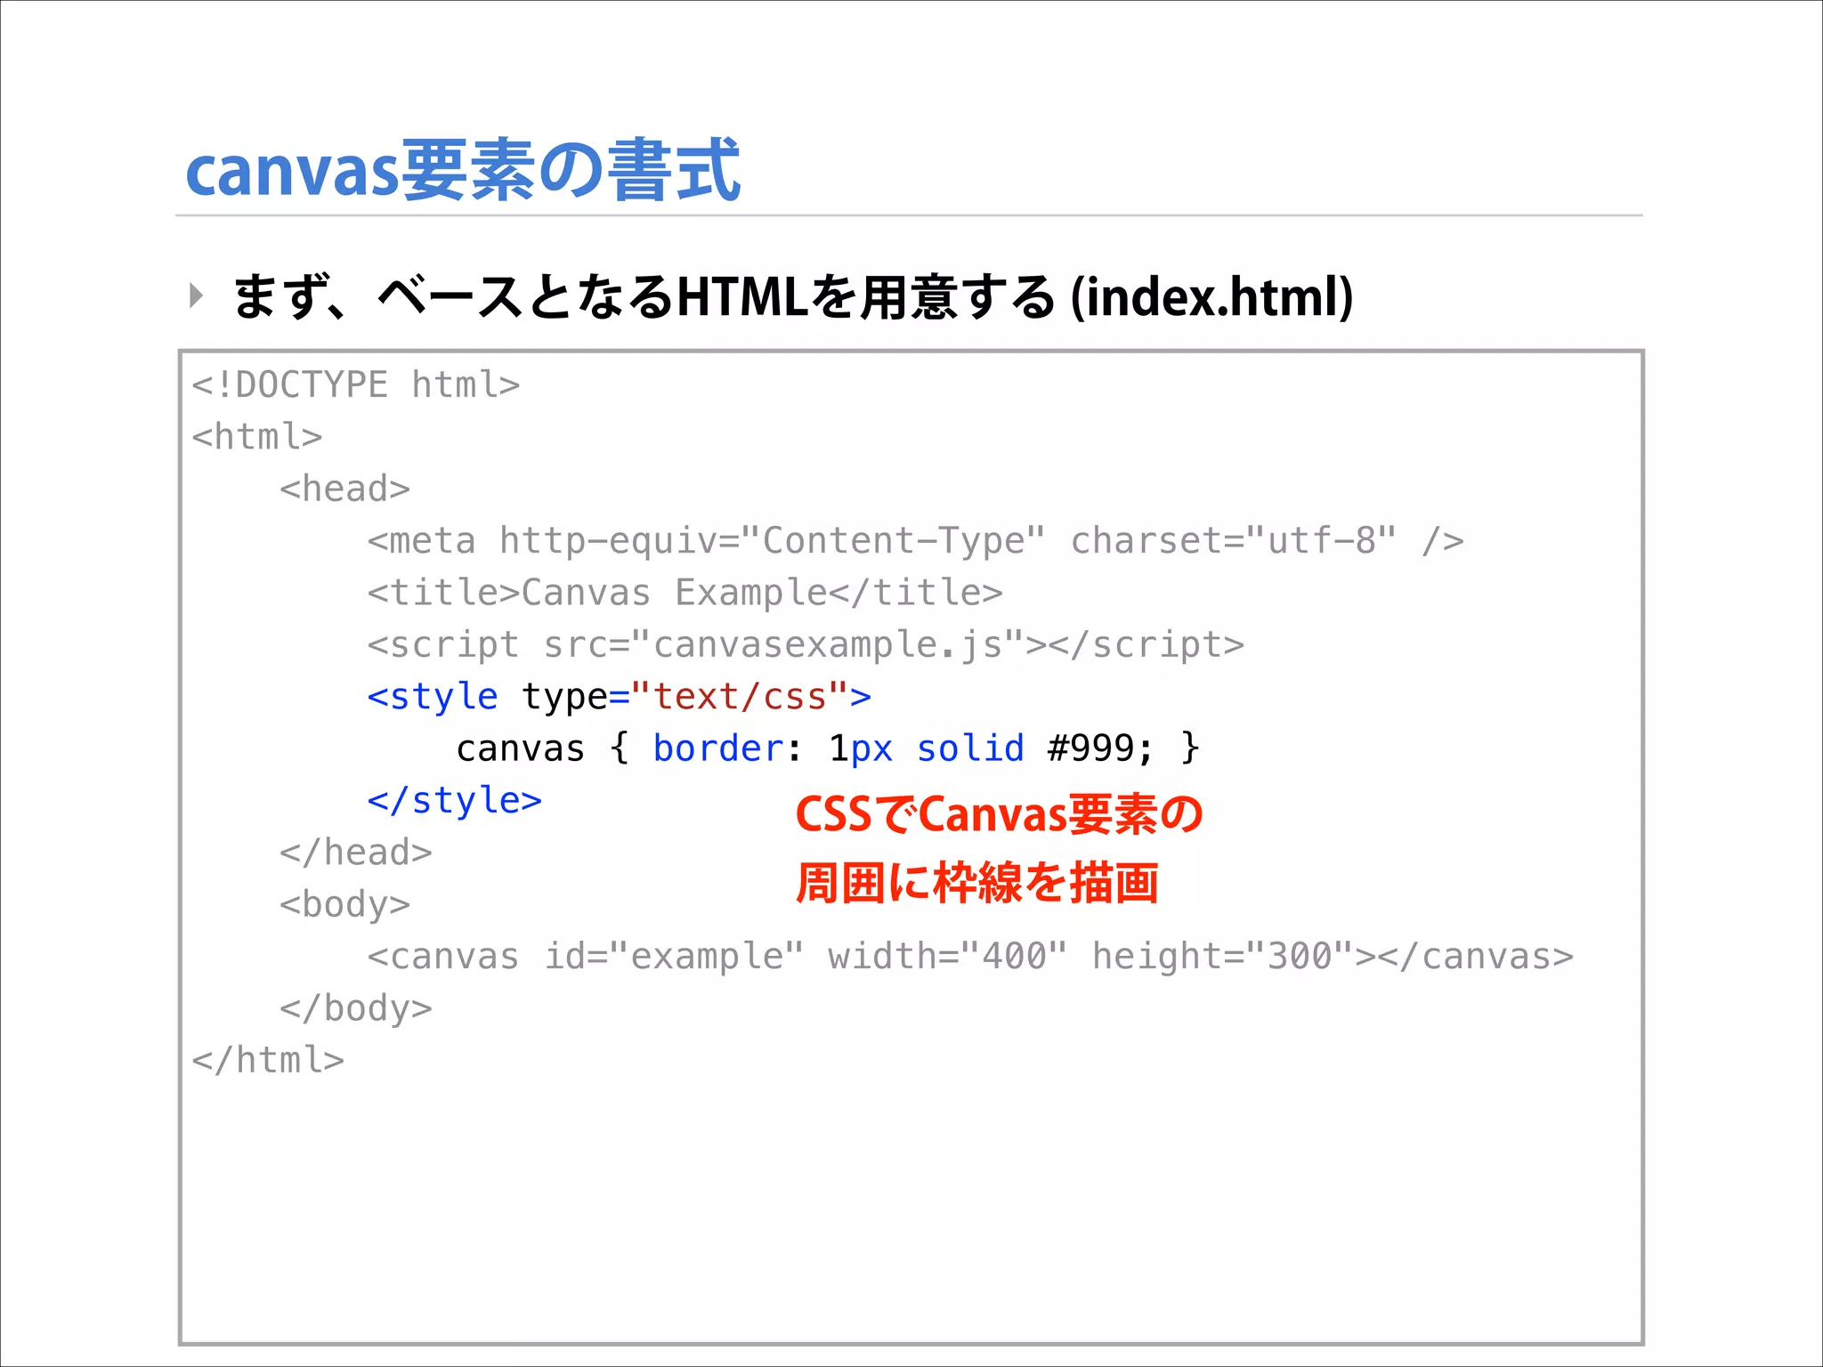Screen dimensions: 1823x1367
Task: Click the "</body>" closing tag line
Action: pos(356,1008)
